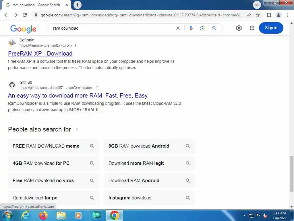294x221 pixels.
Task: Open the muted volume tray icon
Action: (x=265, y=216)
